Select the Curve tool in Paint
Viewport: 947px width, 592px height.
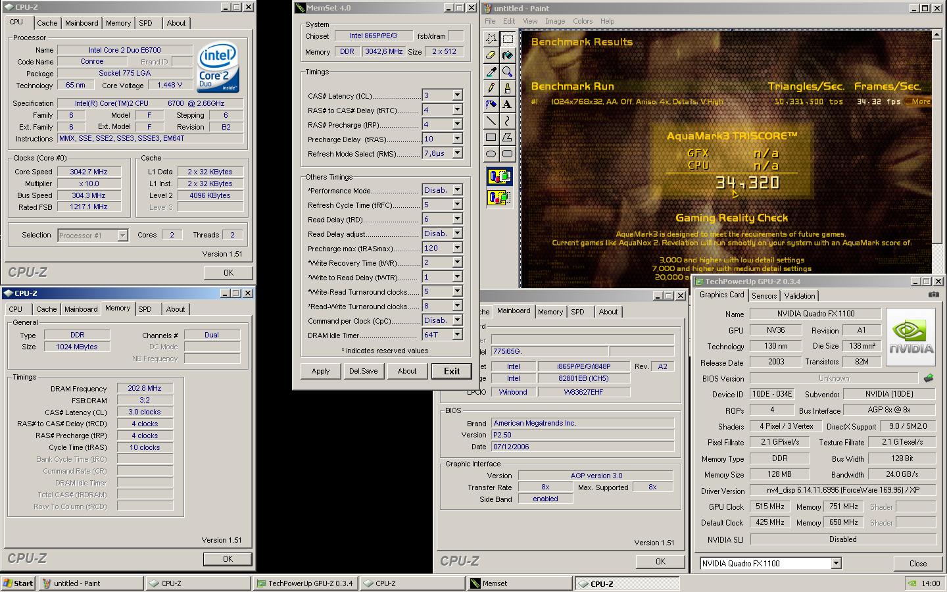(508, 121)
